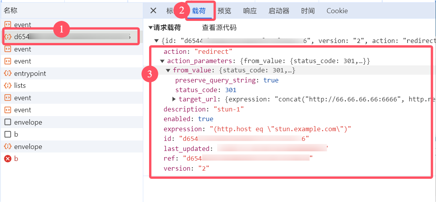Click the red error icon beside b

click(8, 159)
